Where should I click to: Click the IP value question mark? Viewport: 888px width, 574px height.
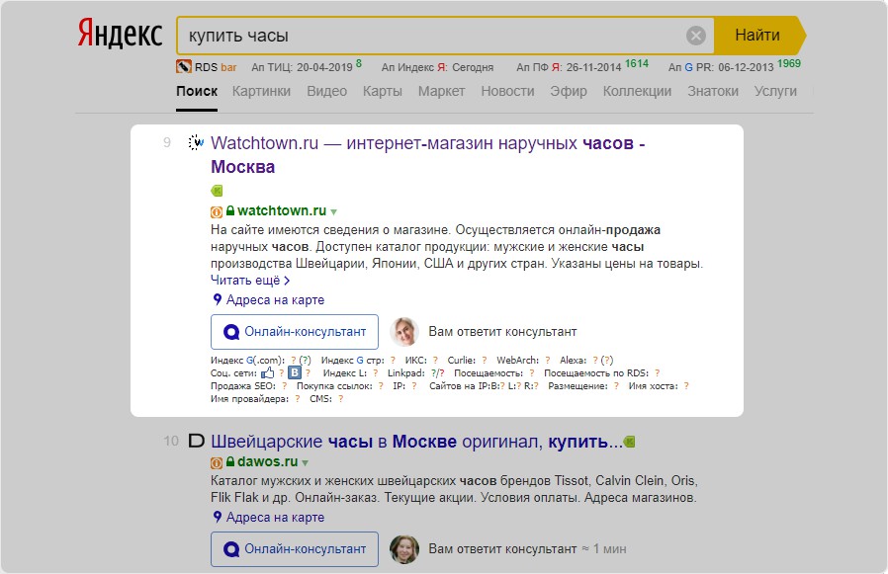414,386
